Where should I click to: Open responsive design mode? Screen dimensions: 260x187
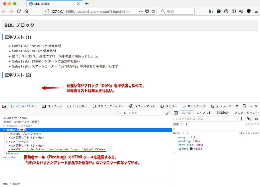[x=244, y=106]
